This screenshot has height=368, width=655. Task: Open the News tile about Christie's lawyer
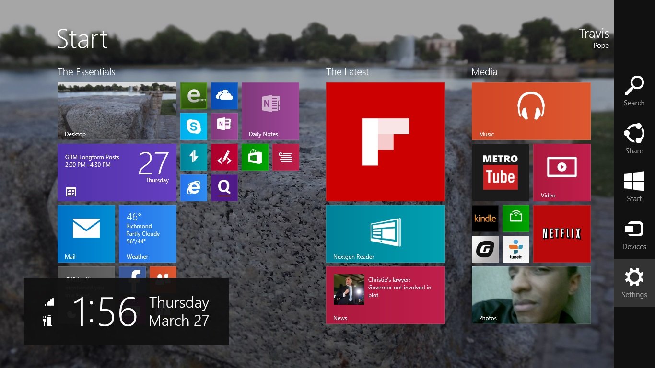[386, 295]
